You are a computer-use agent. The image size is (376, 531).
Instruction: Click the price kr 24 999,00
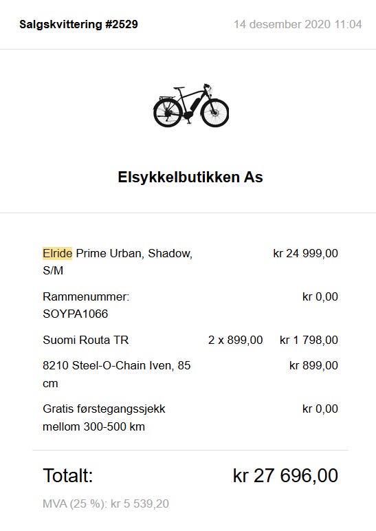coord(306,253)
